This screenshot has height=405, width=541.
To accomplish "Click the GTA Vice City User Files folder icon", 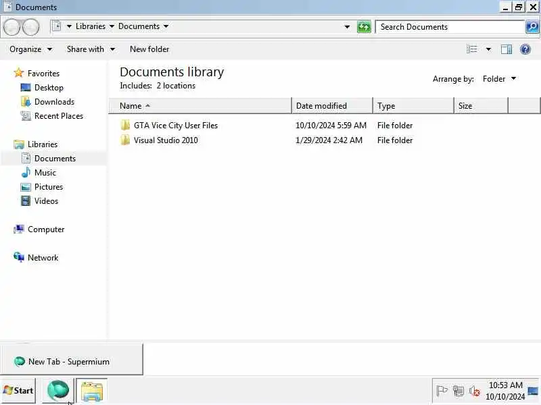I will pos(125,125).
